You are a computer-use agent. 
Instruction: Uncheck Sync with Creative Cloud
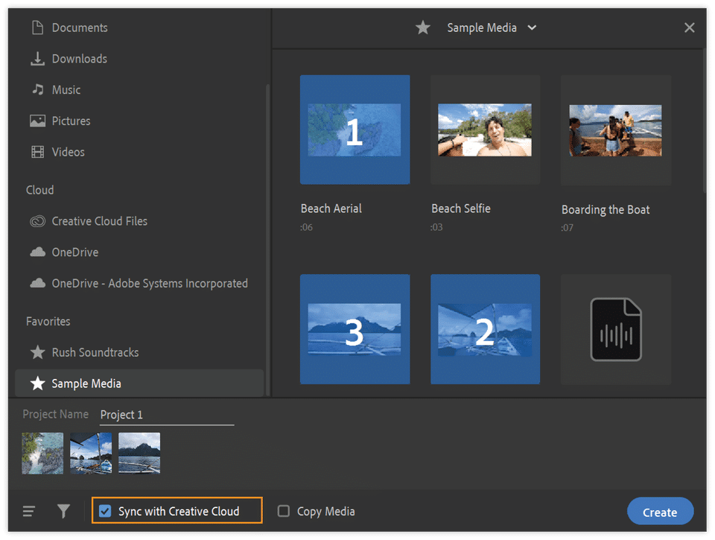click(105, 511)
